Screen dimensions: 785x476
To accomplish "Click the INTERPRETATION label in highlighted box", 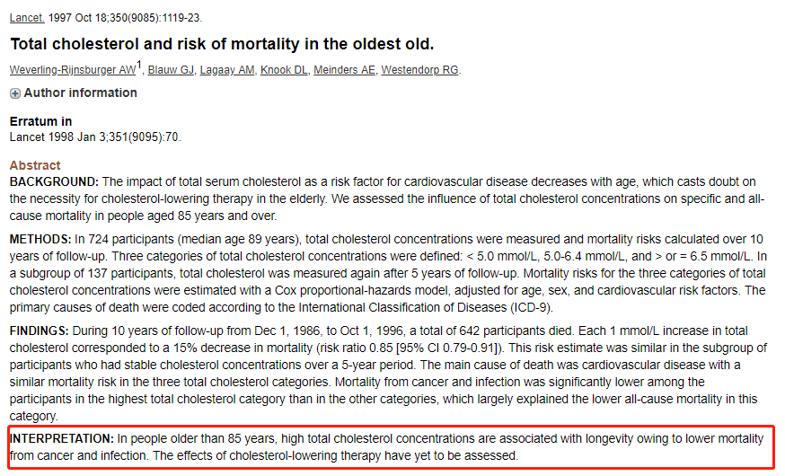I will [62, 439].
